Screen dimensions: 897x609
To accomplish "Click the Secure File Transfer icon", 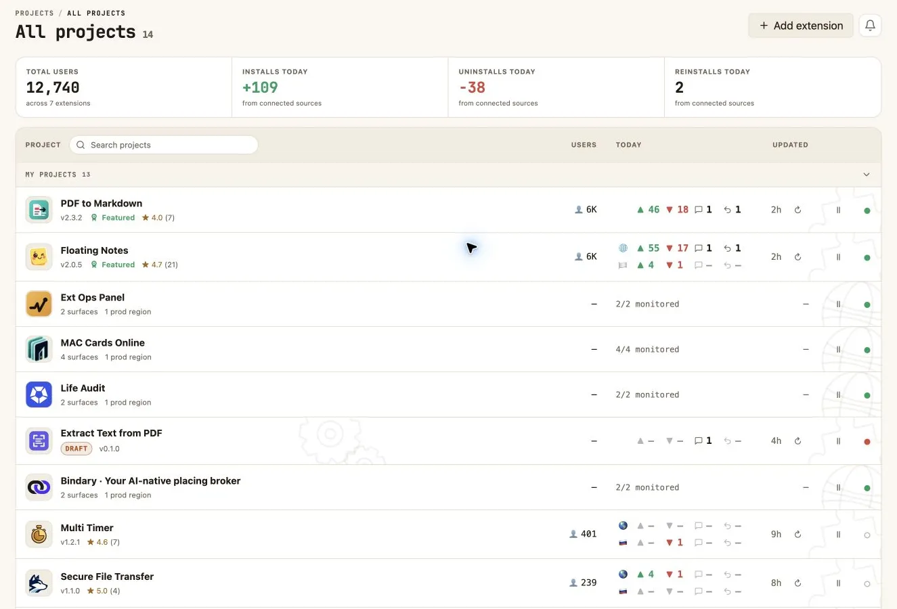I will [x=39, y=583].
